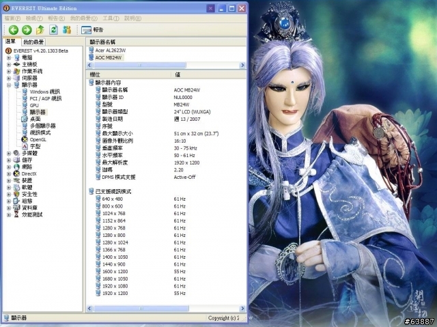Select the 視訊模式 tree item

[x=40, y=132]
